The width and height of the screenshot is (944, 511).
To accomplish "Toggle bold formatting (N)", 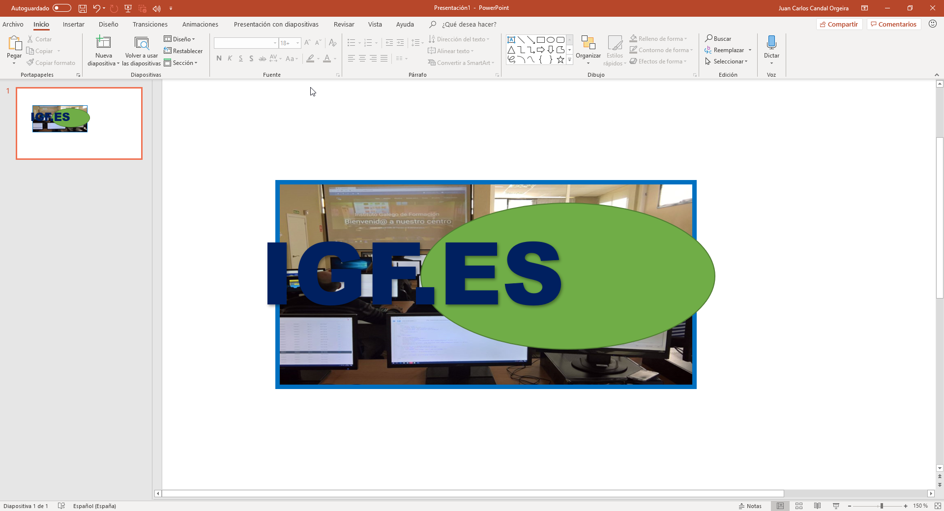I will tap(219, 58).
